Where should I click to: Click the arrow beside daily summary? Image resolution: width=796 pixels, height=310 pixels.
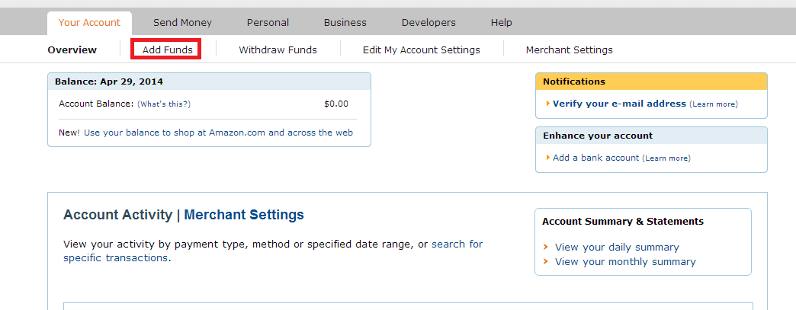coord(545,247)
